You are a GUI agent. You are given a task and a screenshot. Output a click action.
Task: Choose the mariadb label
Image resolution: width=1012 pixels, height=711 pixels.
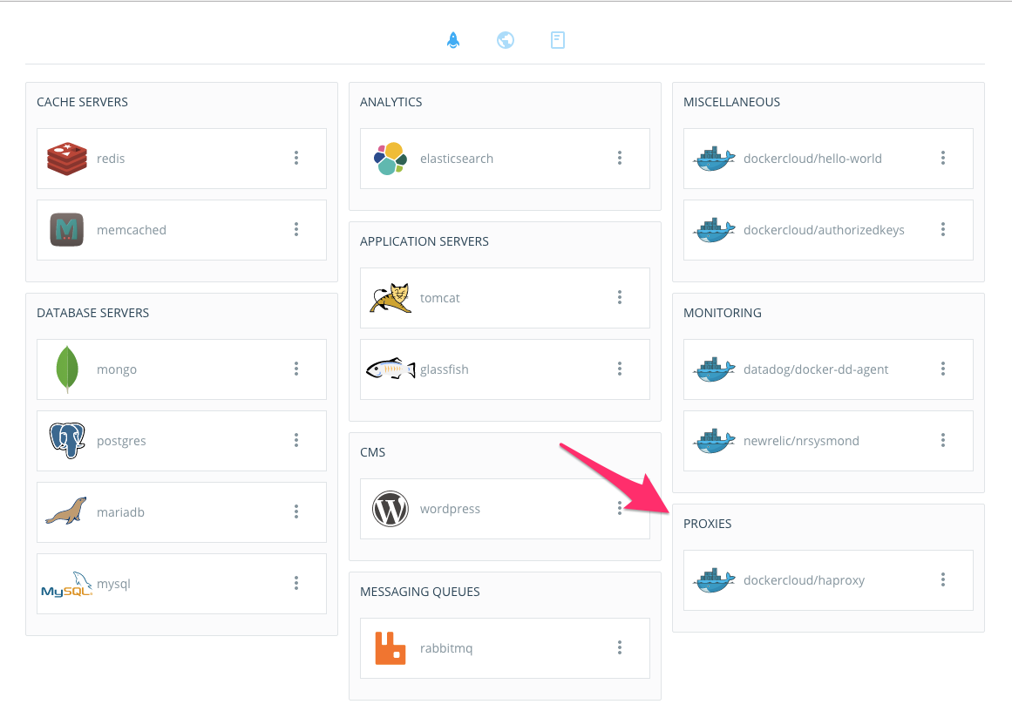click(x=120, y=513)
